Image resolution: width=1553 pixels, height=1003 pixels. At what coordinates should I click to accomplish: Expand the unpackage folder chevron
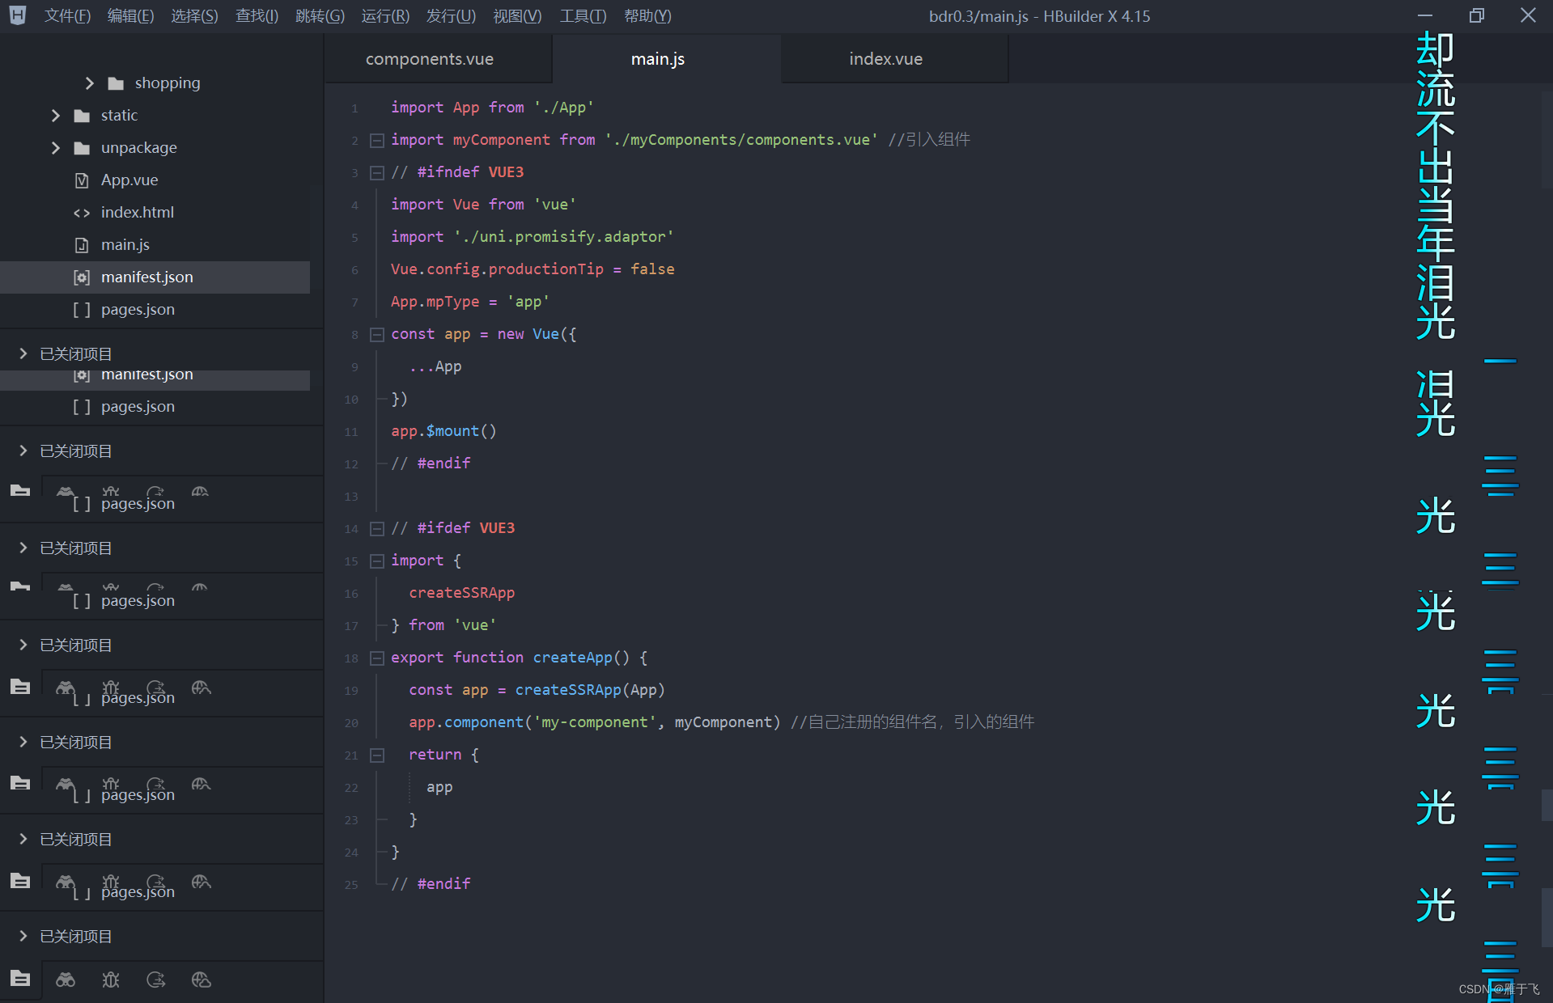(55, 148)
